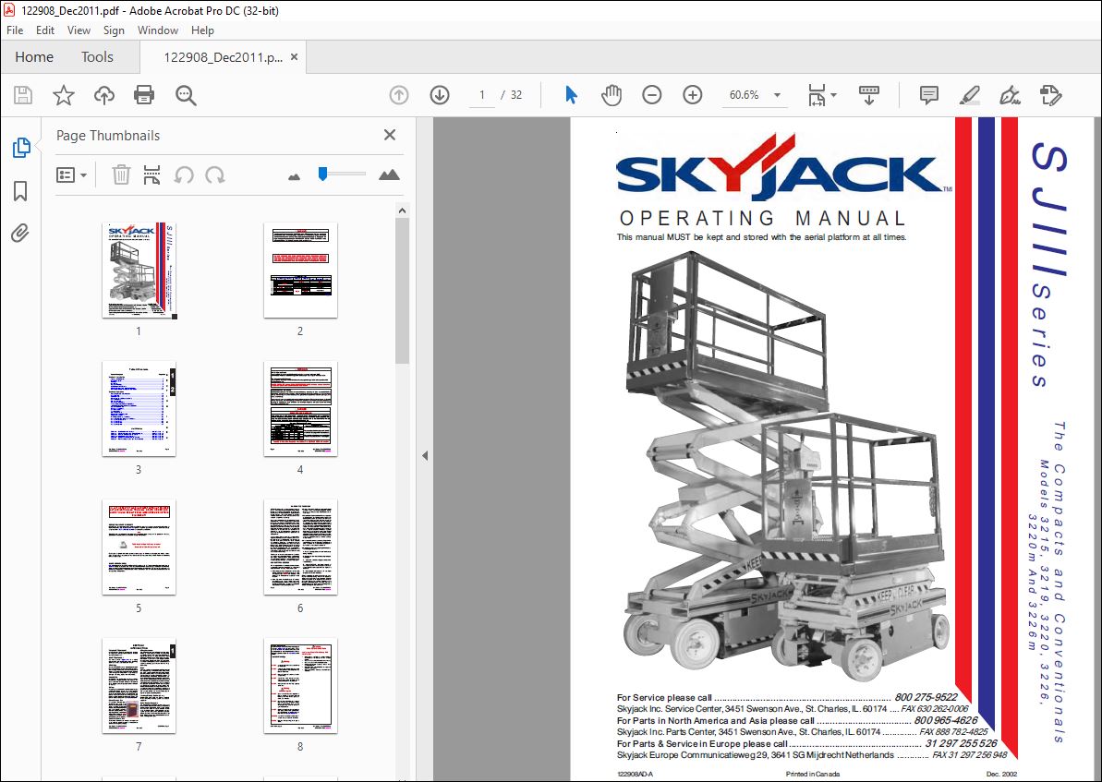Image resolution: width=1102 pixels, height=782 pixels.
Task: Open the Help menu
Action: (202, 30)
